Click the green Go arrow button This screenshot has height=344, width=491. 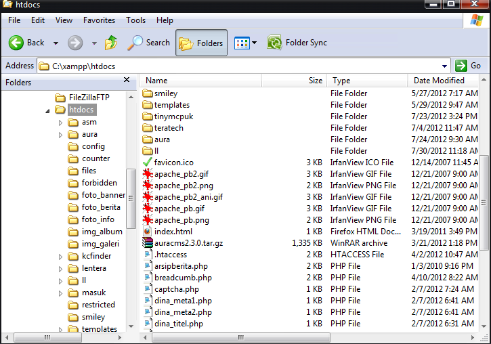click(461, 66)
